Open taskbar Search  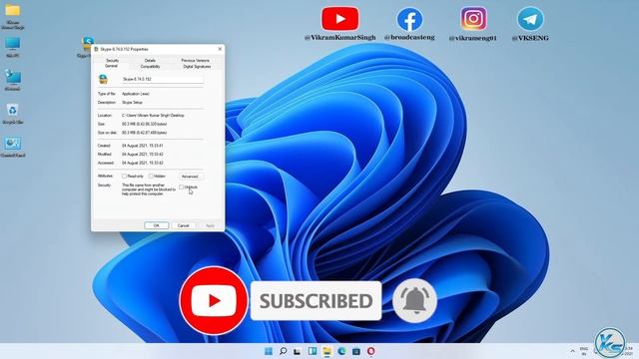tap(283, 351)
